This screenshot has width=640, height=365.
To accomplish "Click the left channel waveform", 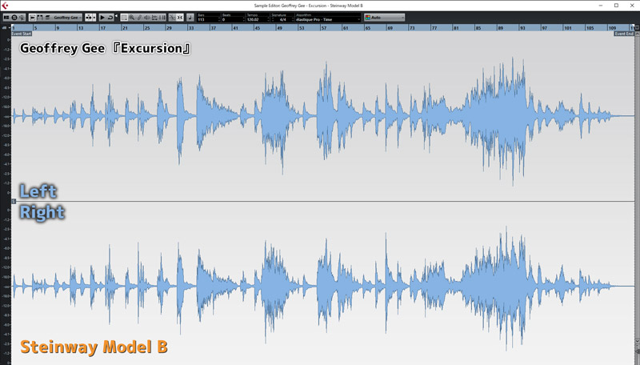I will tap(322, 116).
